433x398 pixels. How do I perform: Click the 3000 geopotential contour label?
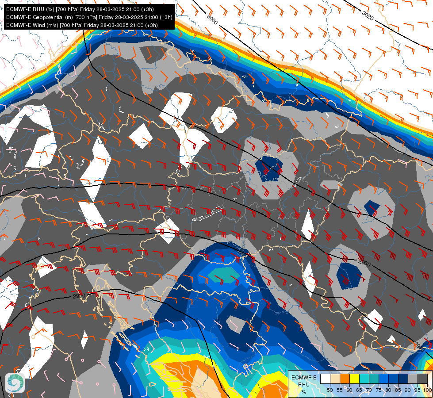[x=212, y=19]
